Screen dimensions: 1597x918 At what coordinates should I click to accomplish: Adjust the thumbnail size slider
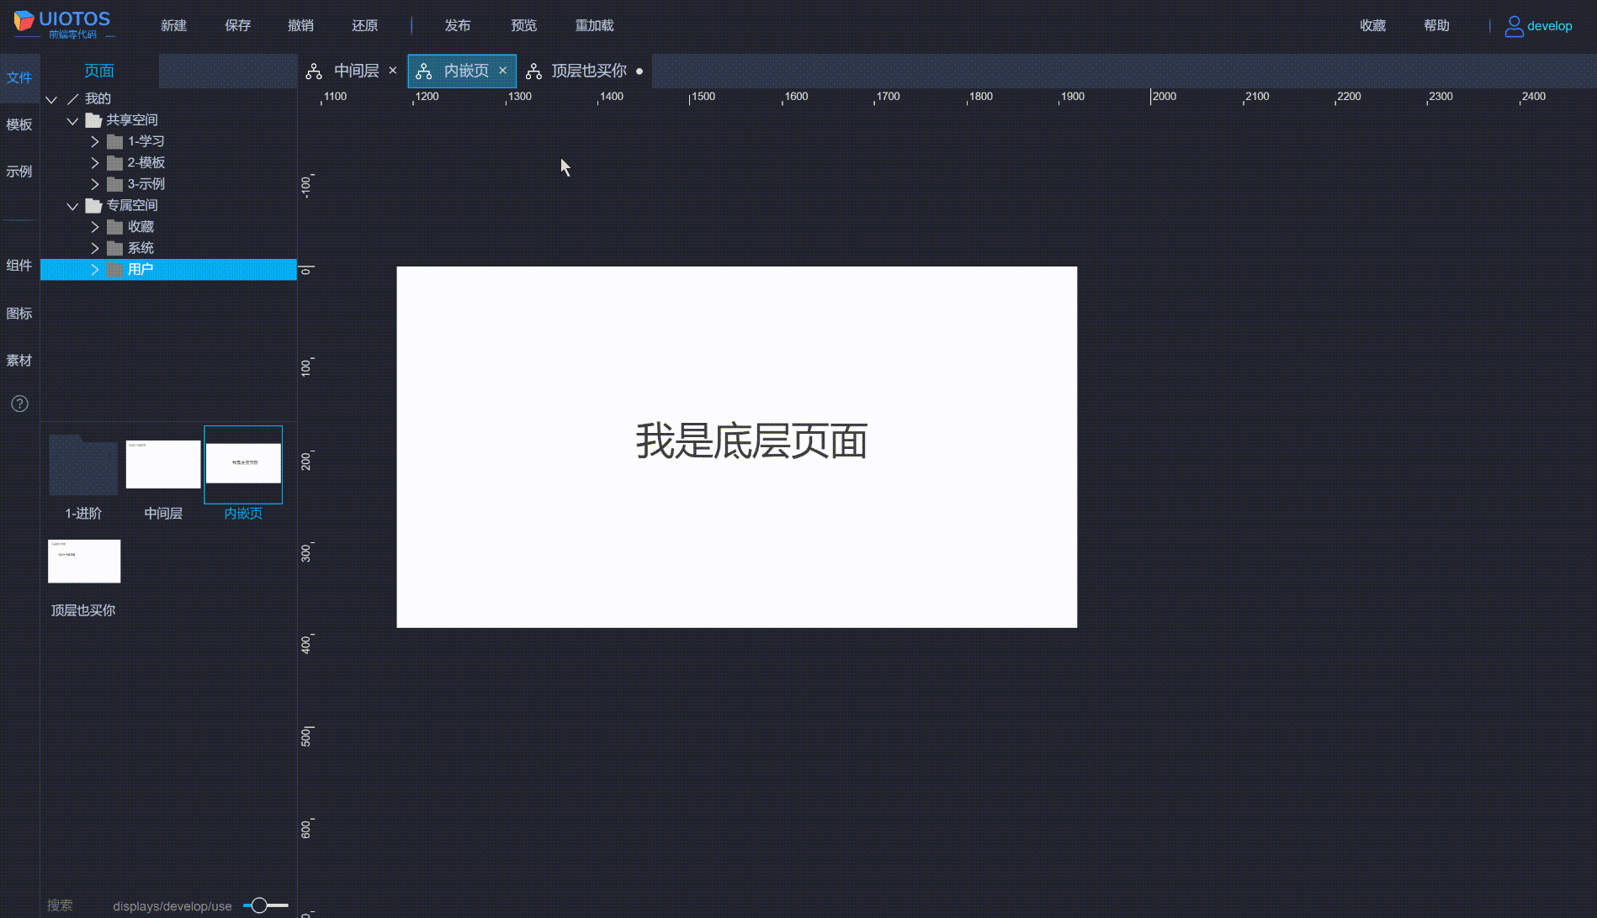tap(260, 905)
